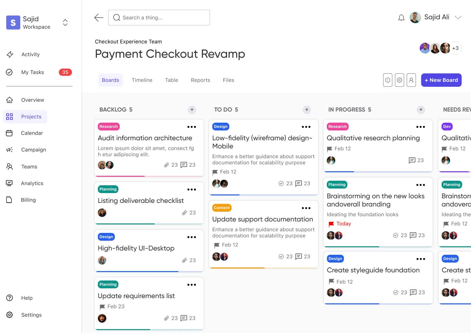Open options menu on Qualitative research planning card

click(421, 127)
